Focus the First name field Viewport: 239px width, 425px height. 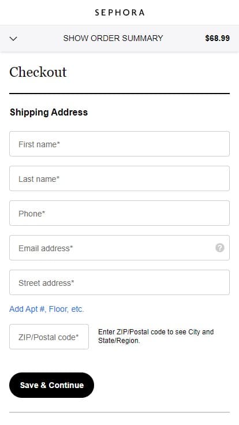pyautogui.click(x=119, y=144)
